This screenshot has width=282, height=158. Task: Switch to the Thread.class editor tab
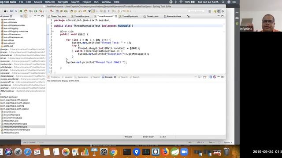[x=152, y=16]
